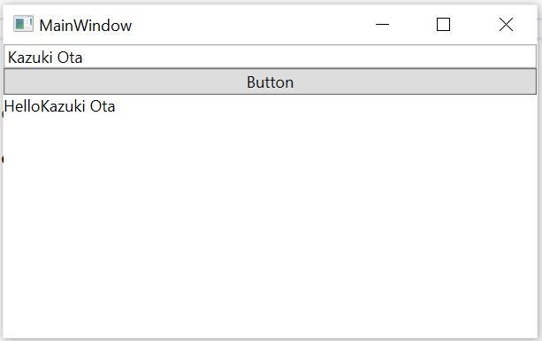Click Button's gray area left of its caption
The height and width of the screenshot is (341, 542).
[125, 81]
